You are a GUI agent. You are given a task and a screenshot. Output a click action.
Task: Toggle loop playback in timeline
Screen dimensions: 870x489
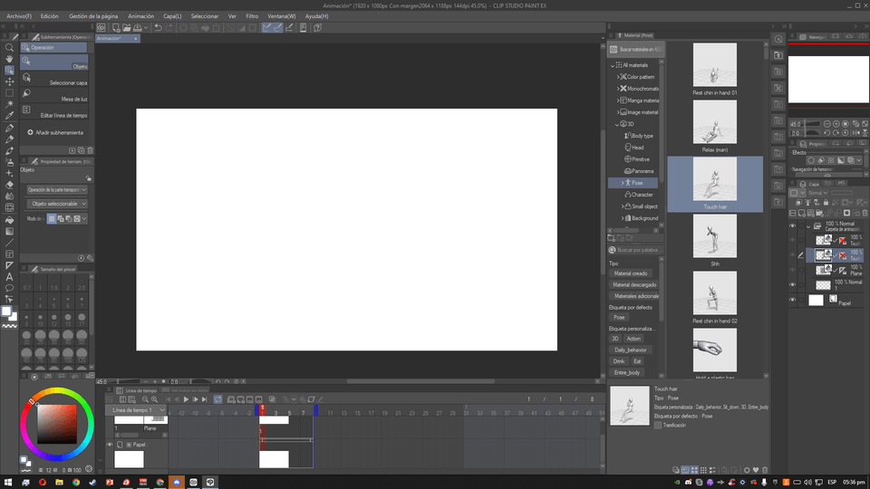(218, 399)
